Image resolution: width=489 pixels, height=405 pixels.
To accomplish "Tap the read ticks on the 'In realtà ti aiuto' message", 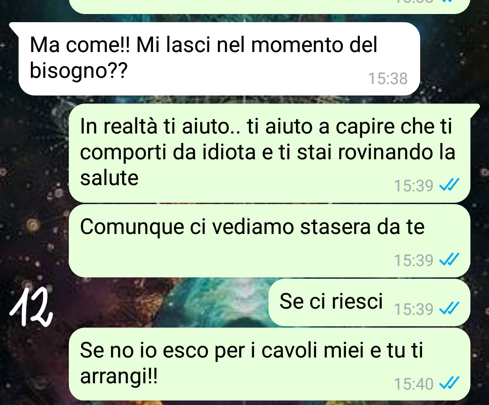I will (x=449, y=185).
